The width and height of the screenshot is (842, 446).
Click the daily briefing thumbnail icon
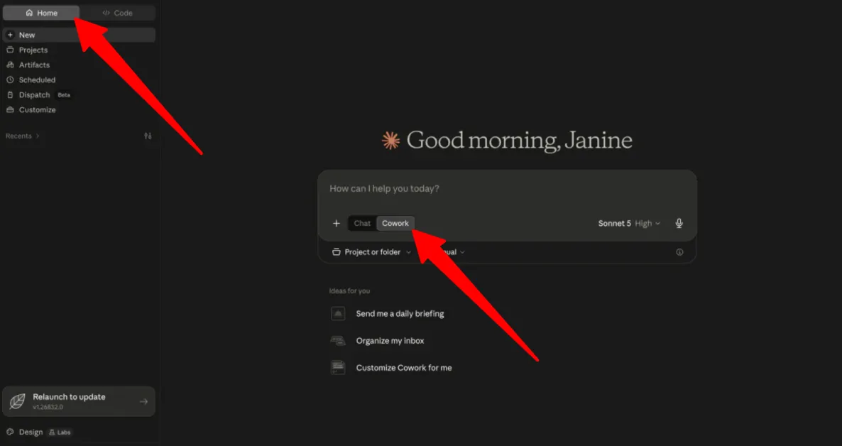[x=338, y=314]
